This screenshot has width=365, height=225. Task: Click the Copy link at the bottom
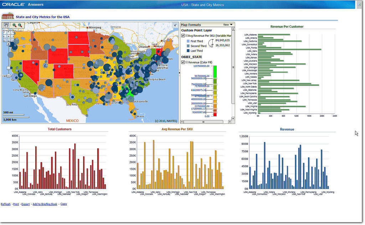click(63, 204)
